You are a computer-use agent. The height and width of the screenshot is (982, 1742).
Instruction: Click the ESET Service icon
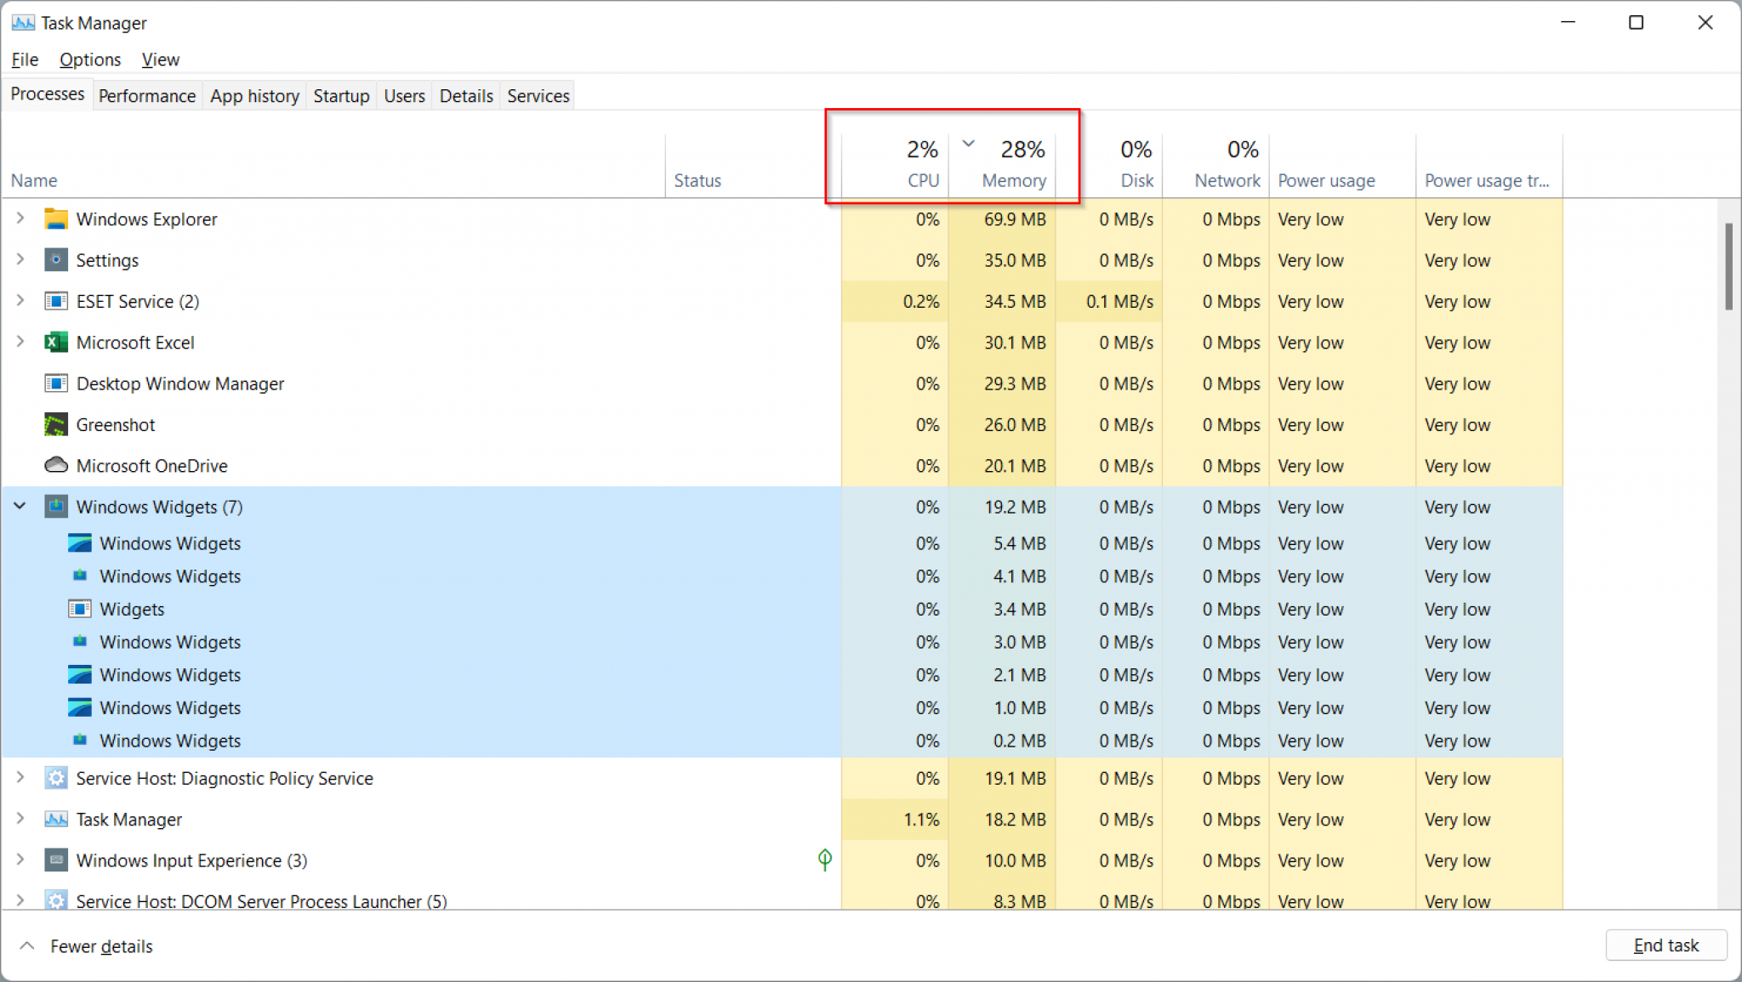[55, 301]
